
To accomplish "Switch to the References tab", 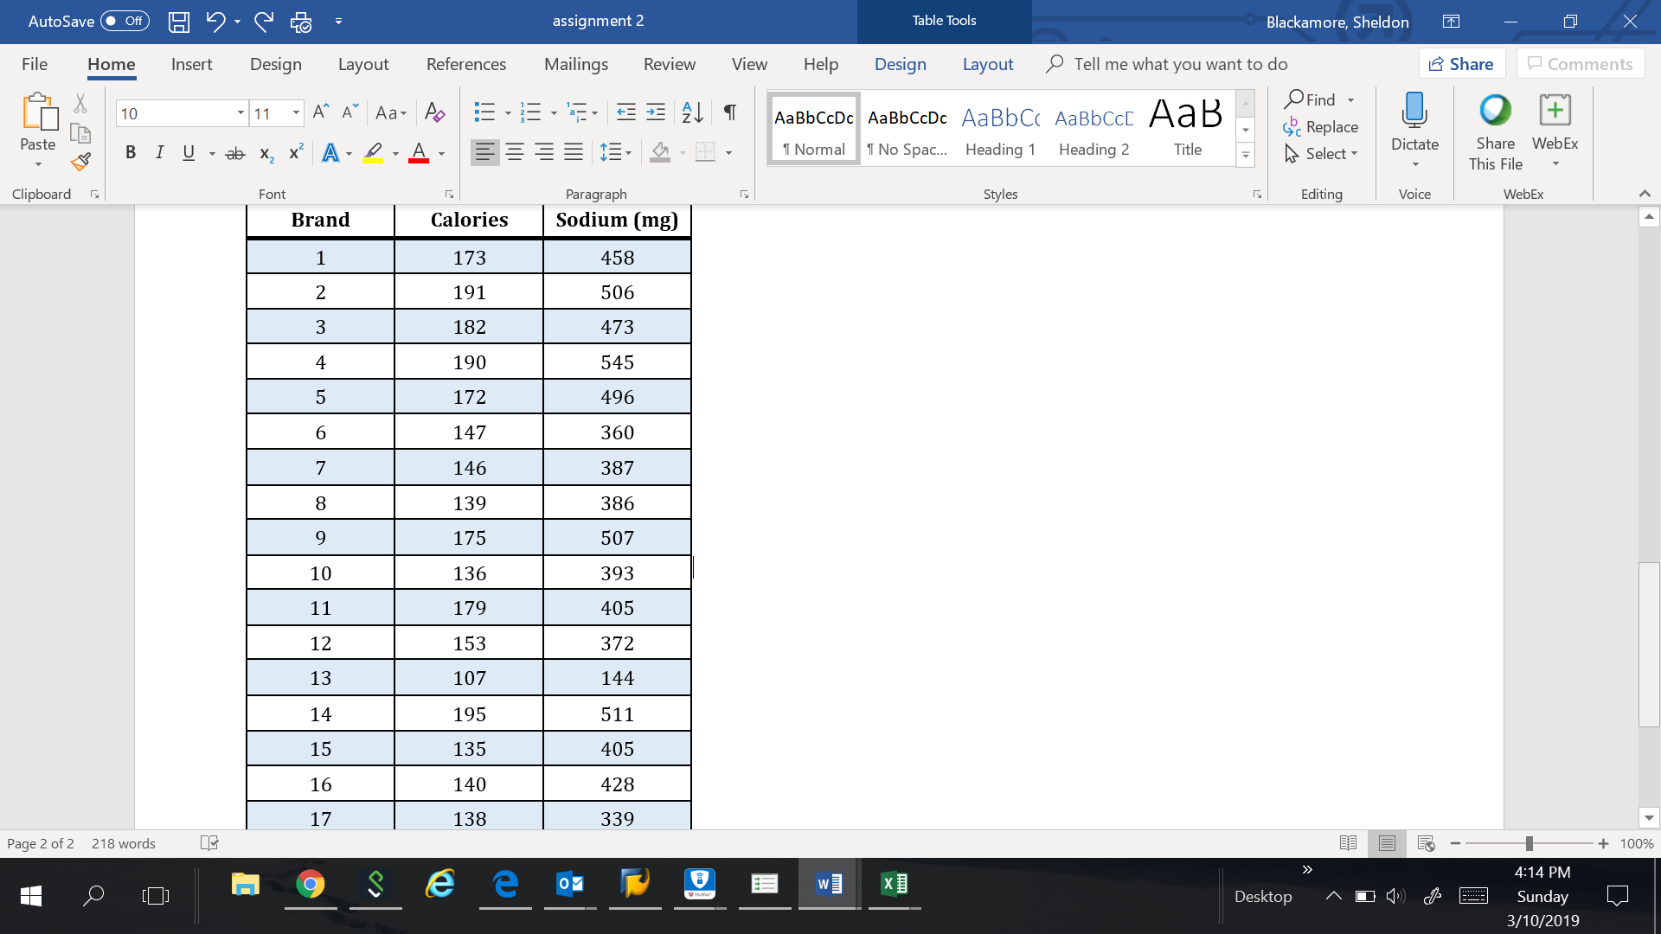I will coord(465,64).
